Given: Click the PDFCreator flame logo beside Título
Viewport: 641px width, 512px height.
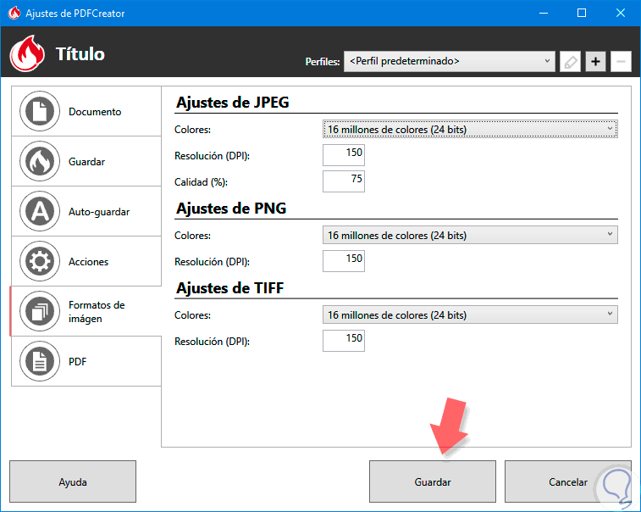Looking at the screenshot, I should 27,53.
